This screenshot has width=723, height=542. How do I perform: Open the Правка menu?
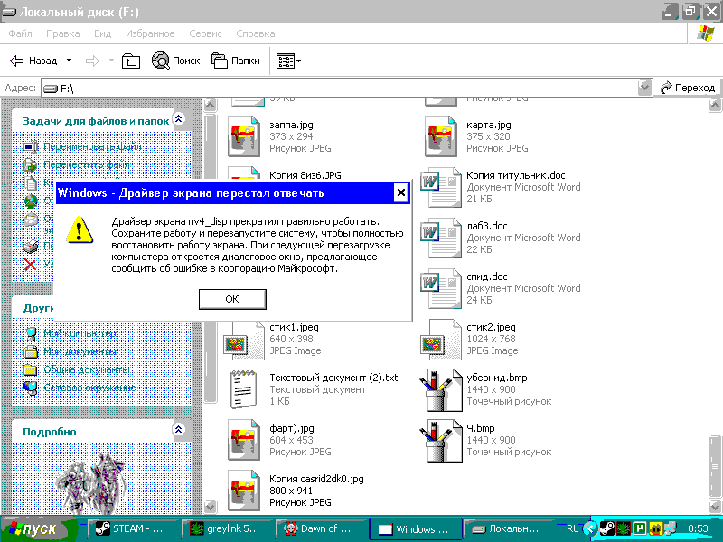tap(62, 33)
